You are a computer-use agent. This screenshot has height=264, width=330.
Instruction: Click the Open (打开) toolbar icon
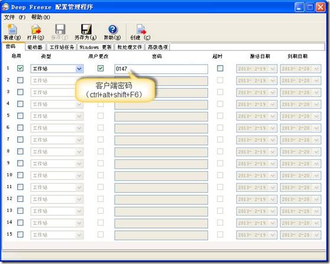(x=35, y=30)
